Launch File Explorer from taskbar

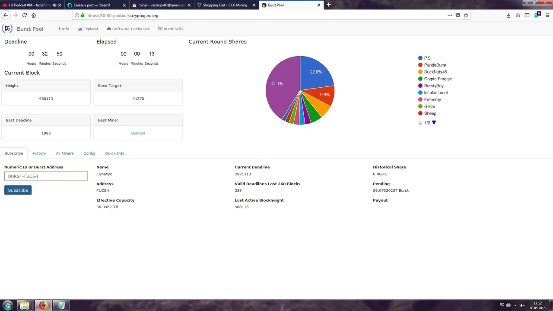click(25, 306)
